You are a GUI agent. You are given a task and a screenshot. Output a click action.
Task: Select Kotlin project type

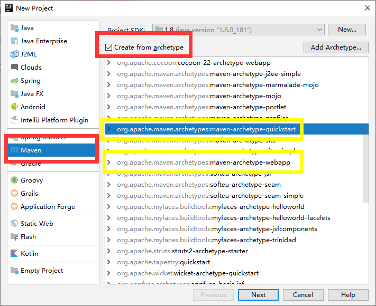pos(53,253)
